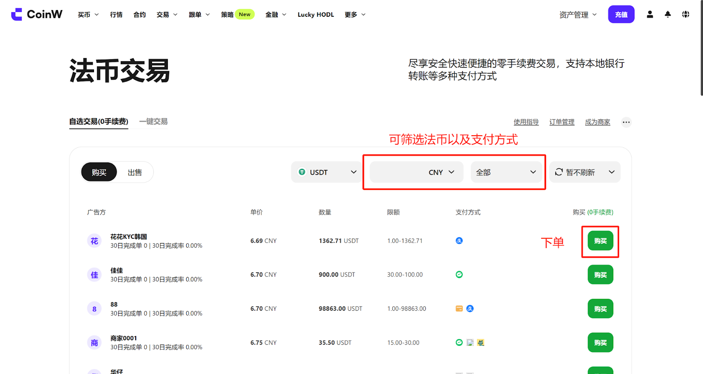Expand the 买币 menu
703x374 pixels.
[x=88, y=14]
